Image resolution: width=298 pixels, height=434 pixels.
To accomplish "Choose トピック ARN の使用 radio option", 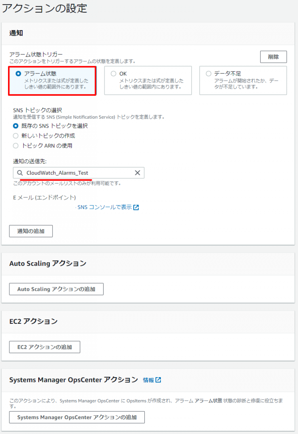I will (16, 146).
